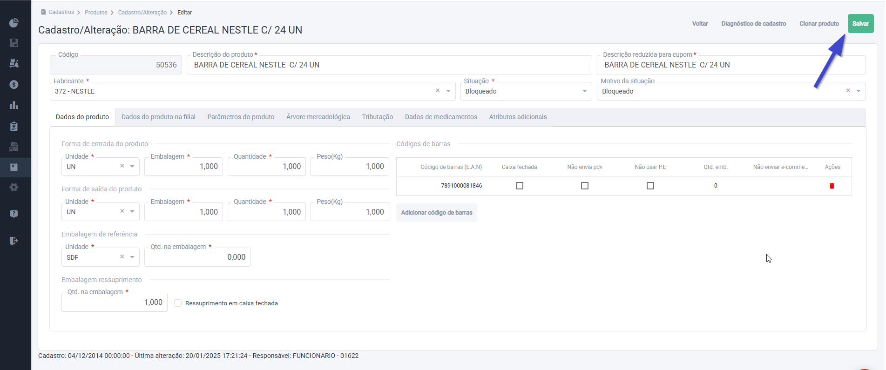
Task: Clear the Fabricante selection with the X
Action: (438, 91)
